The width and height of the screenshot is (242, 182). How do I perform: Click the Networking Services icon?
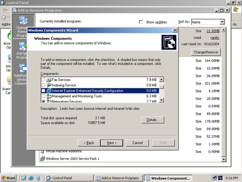pos(49,101)
